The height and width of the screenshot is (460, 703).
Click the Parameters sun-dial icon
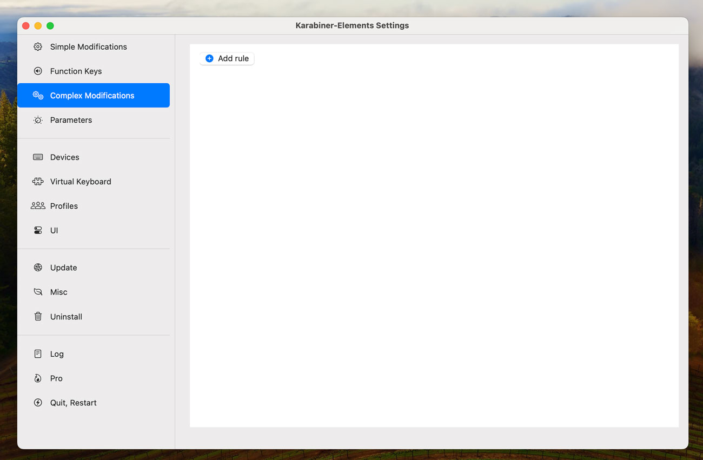38,120
